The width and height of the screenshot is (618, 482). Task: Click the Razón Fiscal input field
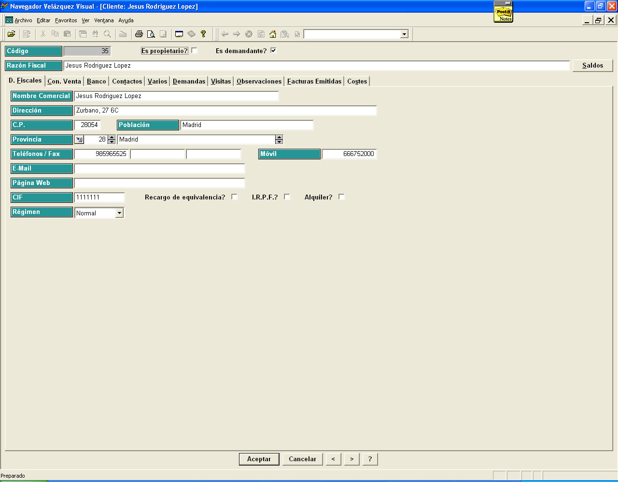[317, 66]
